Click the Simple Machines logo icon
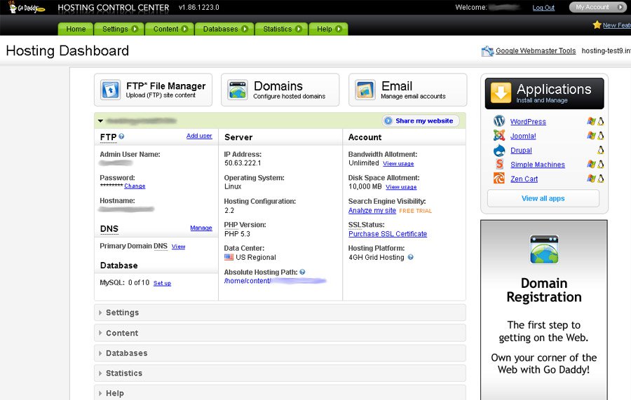 tap(499, 164)
